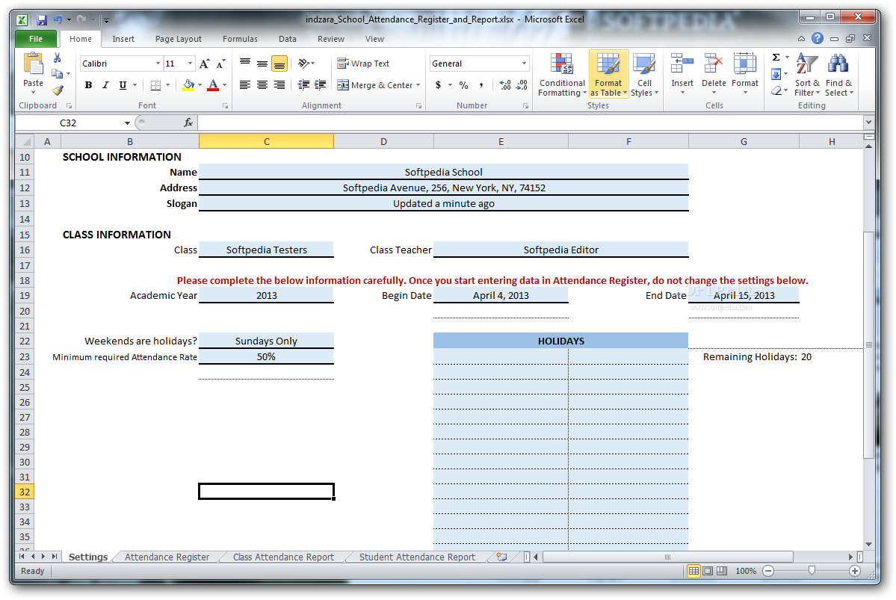The image size is (896, 600).
Task: Toggle Middle Align vertical alignment
Action: [262, 64]
